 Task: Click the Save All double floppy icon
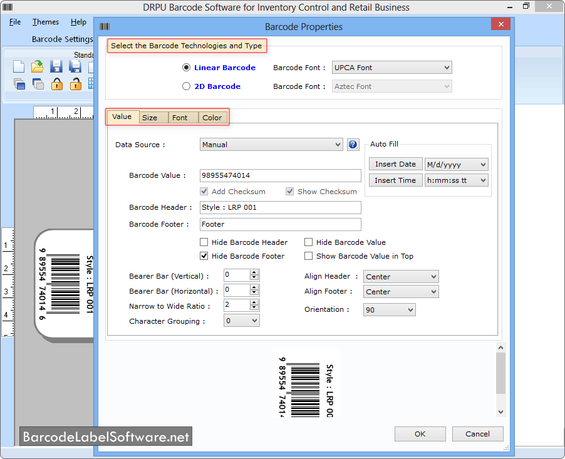pyautogui.click(x=75, y=66)
